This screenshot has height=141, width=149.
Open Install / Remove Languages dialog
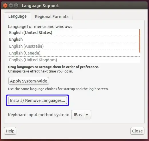(x=37, y=100)
